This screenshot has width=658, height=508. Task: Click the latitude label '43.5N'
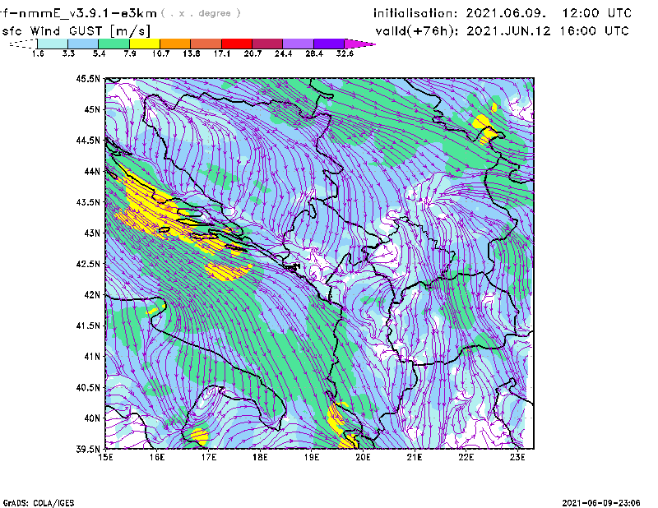click(88, 202)
